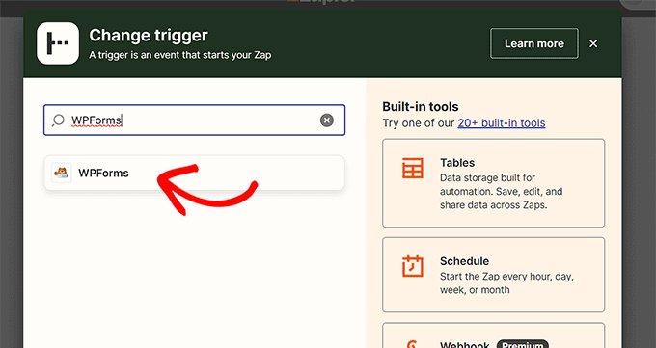The height and width of the screenshot is (348, 656).
Task: Select the WPForms app result
Action: coord(195,173)
